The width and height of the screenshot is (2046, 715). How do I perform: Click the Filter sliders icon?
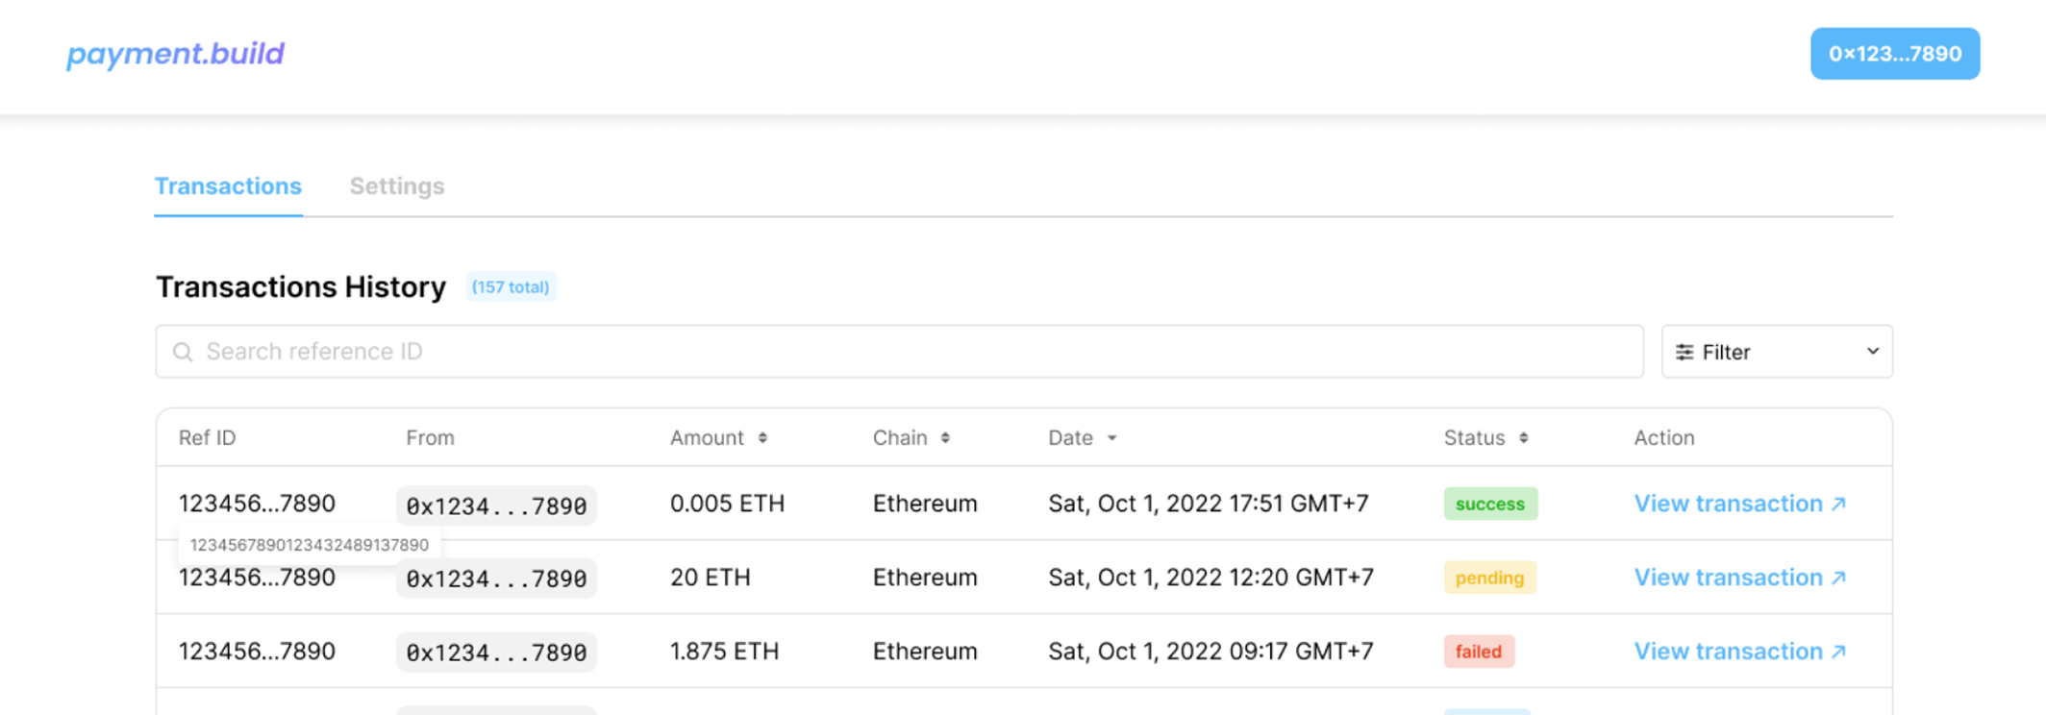tap(1684, 352)
